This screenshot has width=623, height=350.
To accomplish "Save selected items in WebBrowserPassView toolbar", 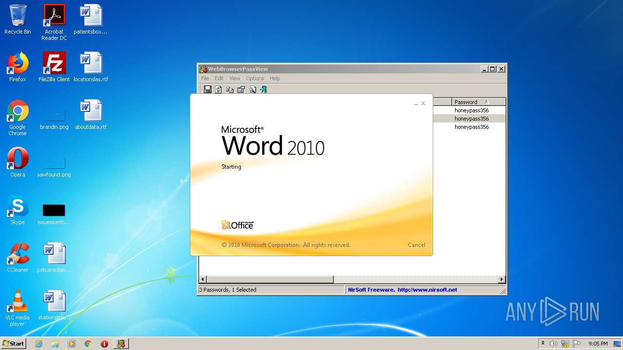I will (x=208, y=89).
